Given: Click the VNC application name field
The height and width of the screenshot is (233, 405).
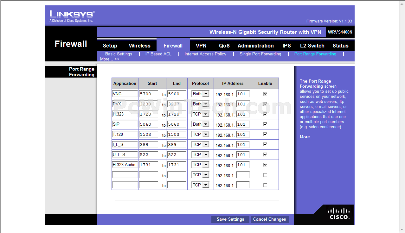Looking at the screenshot, I should coord(125,94).
